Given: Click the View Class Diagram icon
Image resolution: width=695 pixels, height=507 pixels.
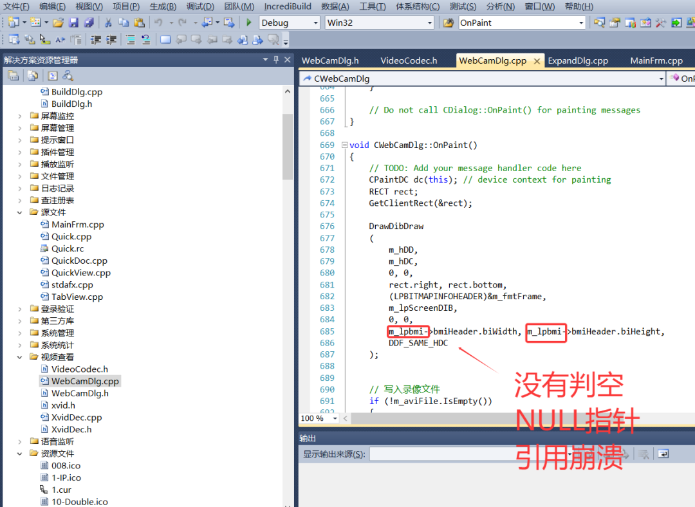Looking at the screenshot, I should (68, 76).
